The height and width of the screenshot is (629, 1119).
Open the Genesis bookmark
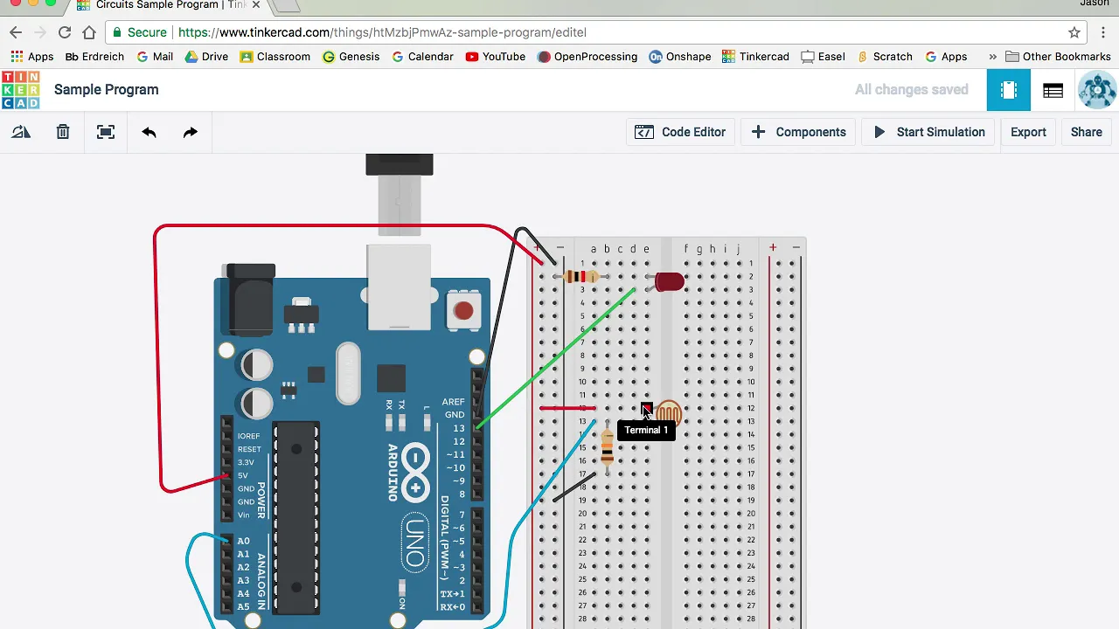click(x=351, y=57)
